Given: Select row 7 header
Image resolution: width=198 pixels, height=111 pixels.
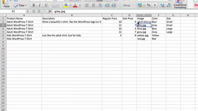Looking at the screenshot, I should [x=3, y=39].
